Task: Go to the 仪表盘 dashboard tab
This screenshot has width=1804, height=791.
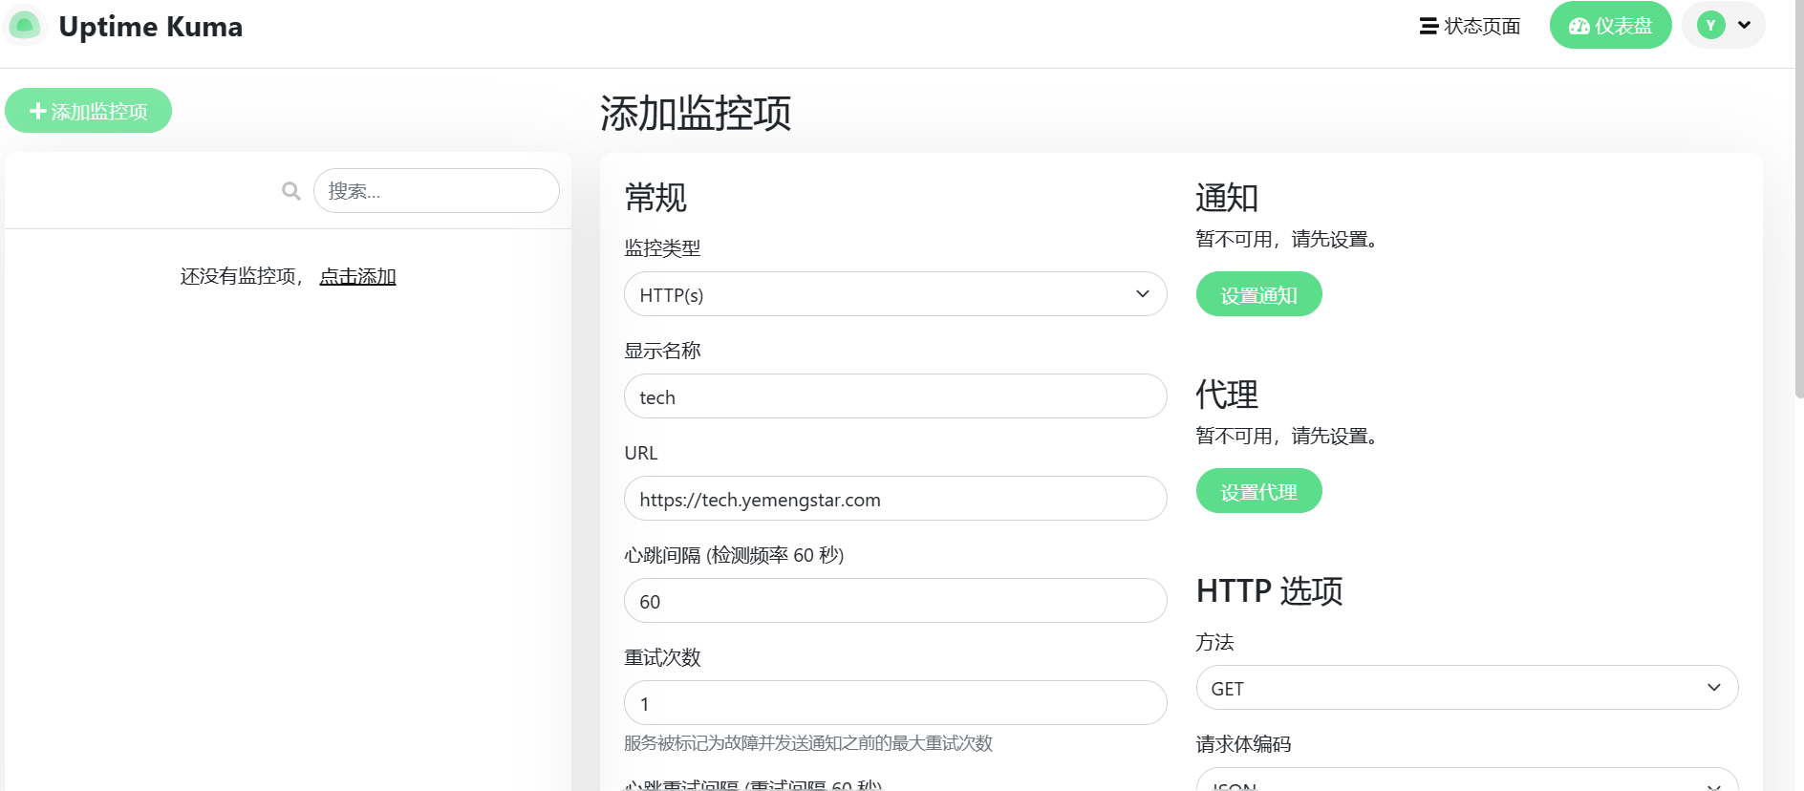Action: tap(1610, 26)
